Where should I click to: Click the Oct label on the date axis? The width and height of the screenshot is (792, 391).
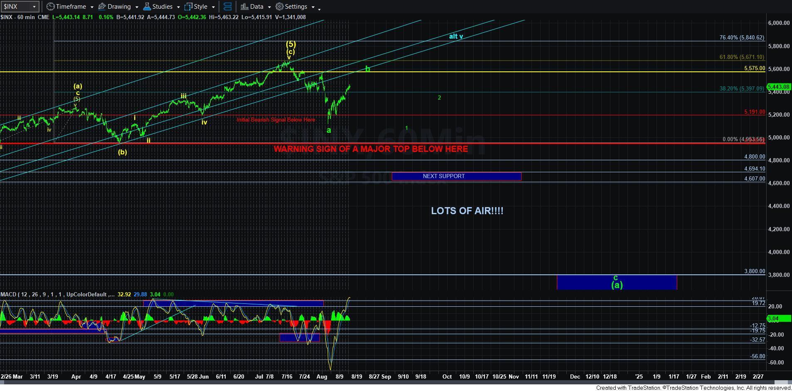[447, 376]
